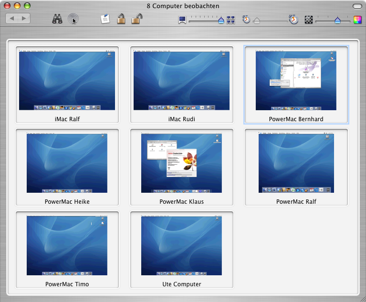This screenshot has height=302, width=366.
Task: Select the Ute Computer screen thumbnail
Action: tap(181, 246)
